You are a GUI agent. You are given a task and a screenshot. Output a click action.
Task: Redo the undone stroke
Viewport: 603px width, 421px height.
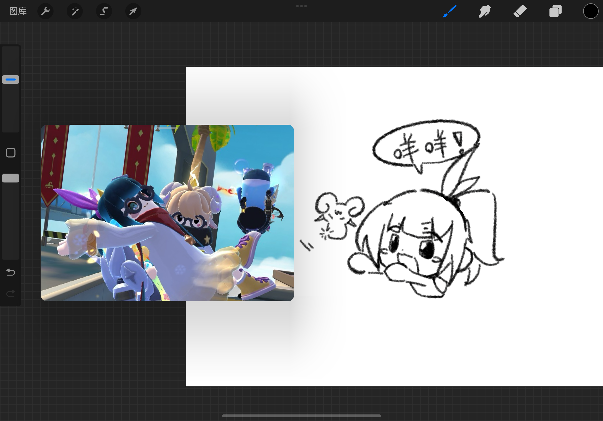(x=11, y=293)
